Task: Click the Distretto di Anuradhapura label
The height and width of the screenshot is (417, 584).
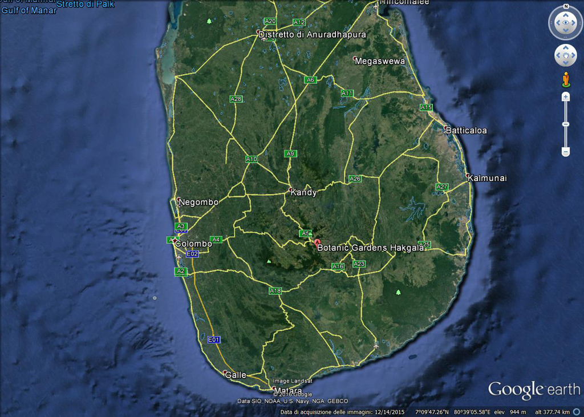Action: [312, 35]
